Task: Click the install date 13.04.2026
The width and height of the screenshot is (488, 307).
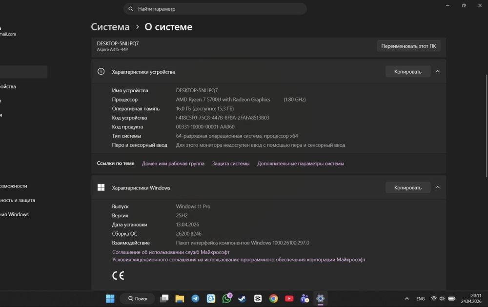Action: [x=187, y=225]
